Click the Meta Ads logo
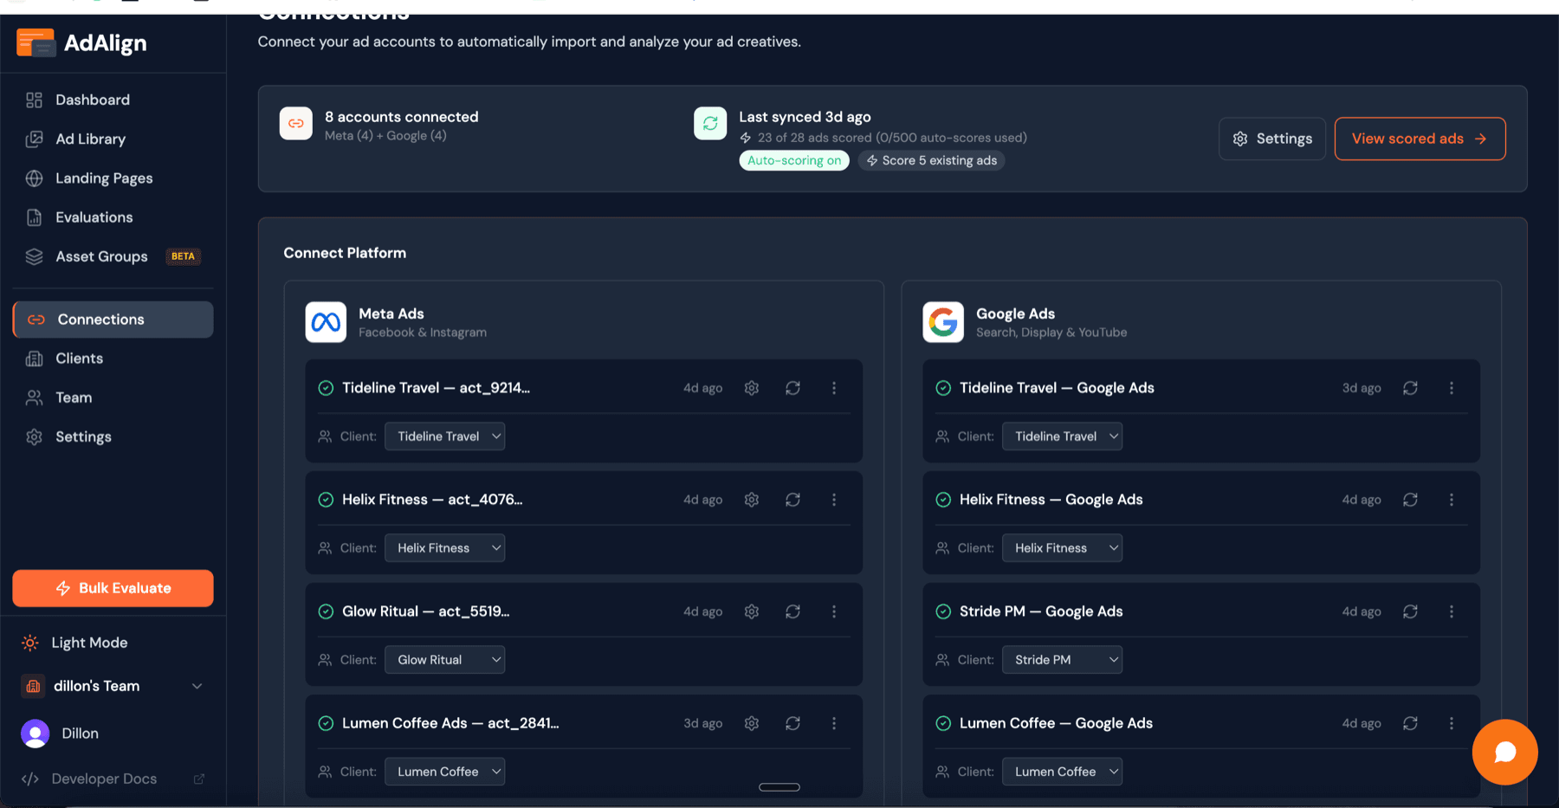The height and width of the screenshot is (808, 1559). 326,322
